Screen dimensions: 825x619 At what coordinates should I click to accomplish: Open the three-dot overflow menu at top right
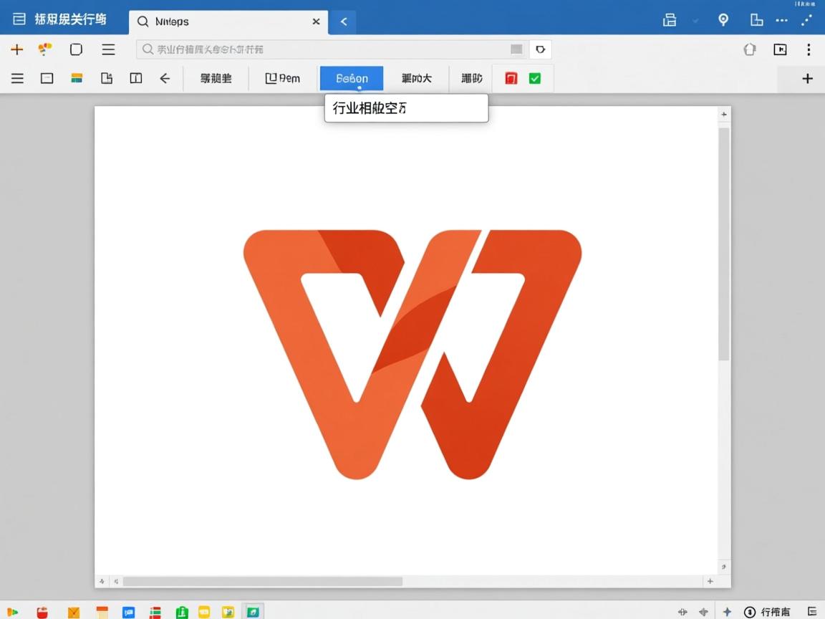(x=782, y=21)
